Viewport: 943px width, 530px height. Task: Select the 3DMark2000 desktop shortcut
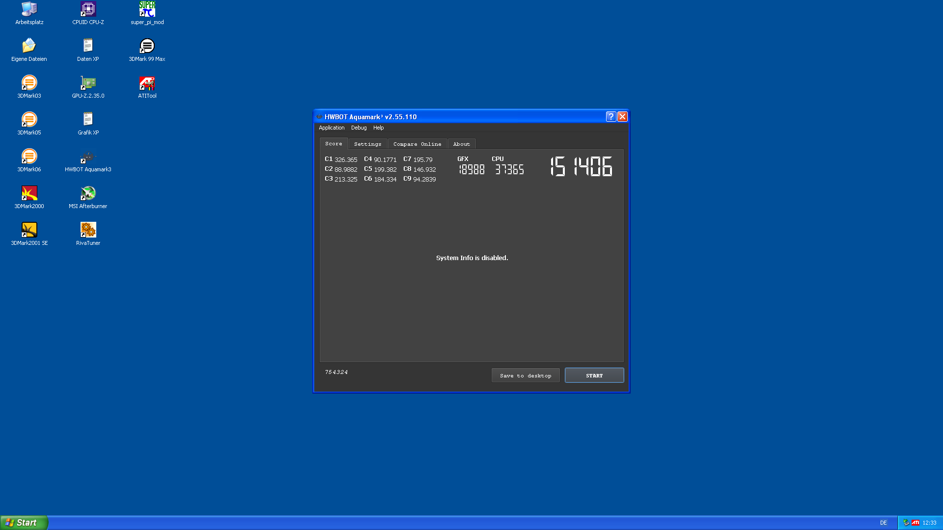pos(29,197)
